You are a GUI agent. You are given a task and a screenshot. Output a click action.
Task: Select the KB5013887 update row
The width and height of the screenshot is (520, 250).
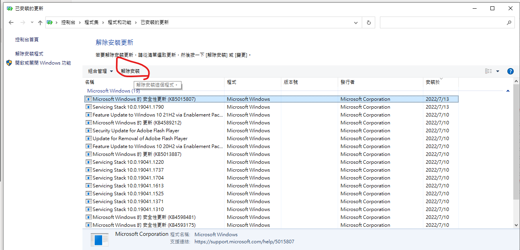[x=271, y=154]
